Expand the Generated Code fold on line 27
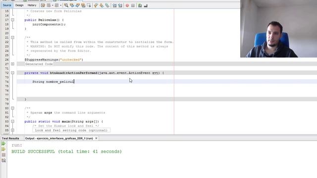This screenshot has width=317, height=178. [12, 64]
